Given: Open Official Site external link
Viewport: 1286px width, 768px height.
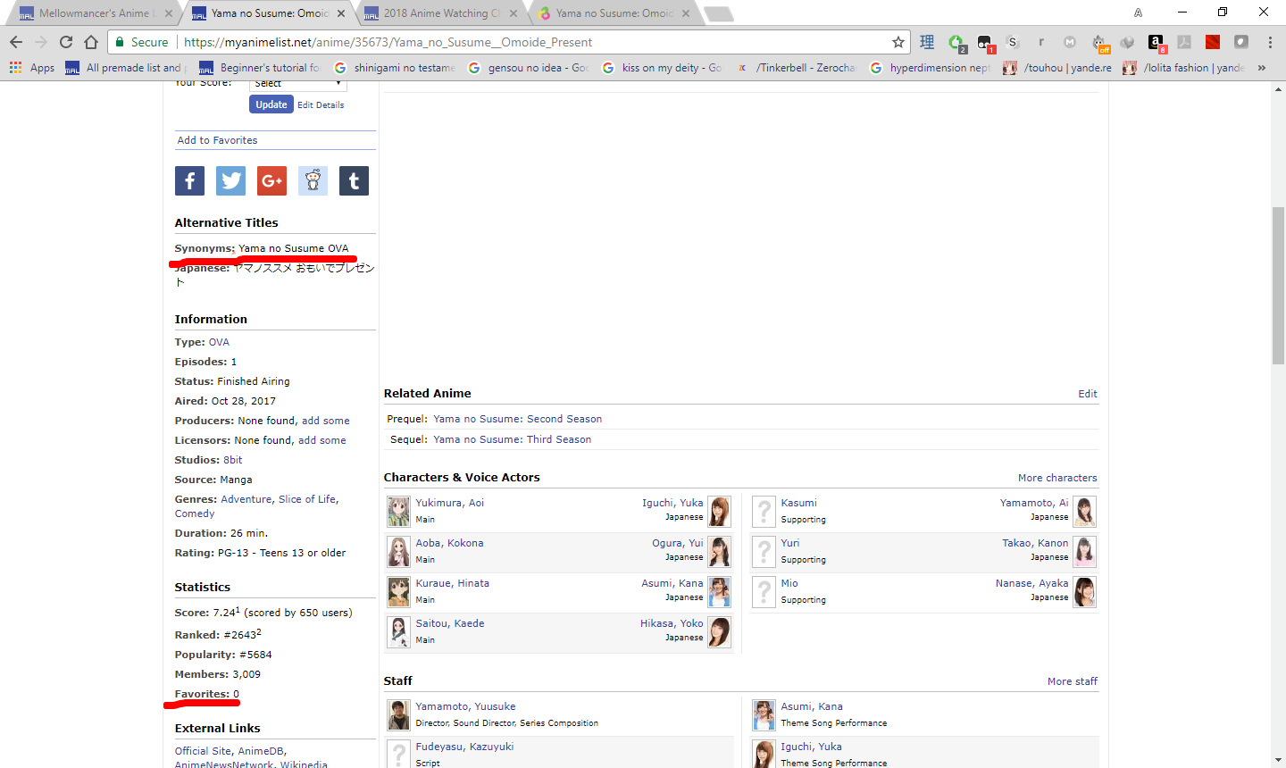Looking at the screenshot, I should point(203,751).
